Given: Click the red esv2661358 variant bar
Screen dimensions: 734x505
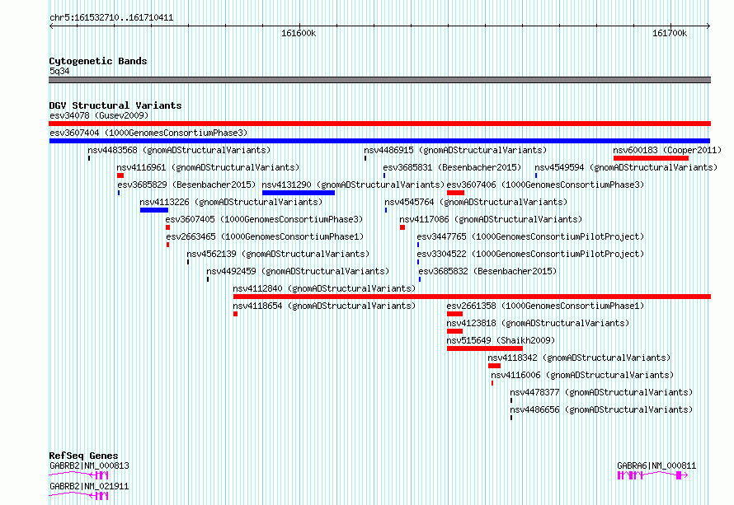Looking at the screenshot, I should (x=454, y=314).
